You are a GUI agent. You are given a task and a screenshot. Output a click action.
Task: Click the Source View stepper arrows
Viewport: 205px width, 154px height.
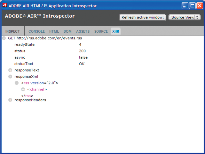[x=197, y=17]
